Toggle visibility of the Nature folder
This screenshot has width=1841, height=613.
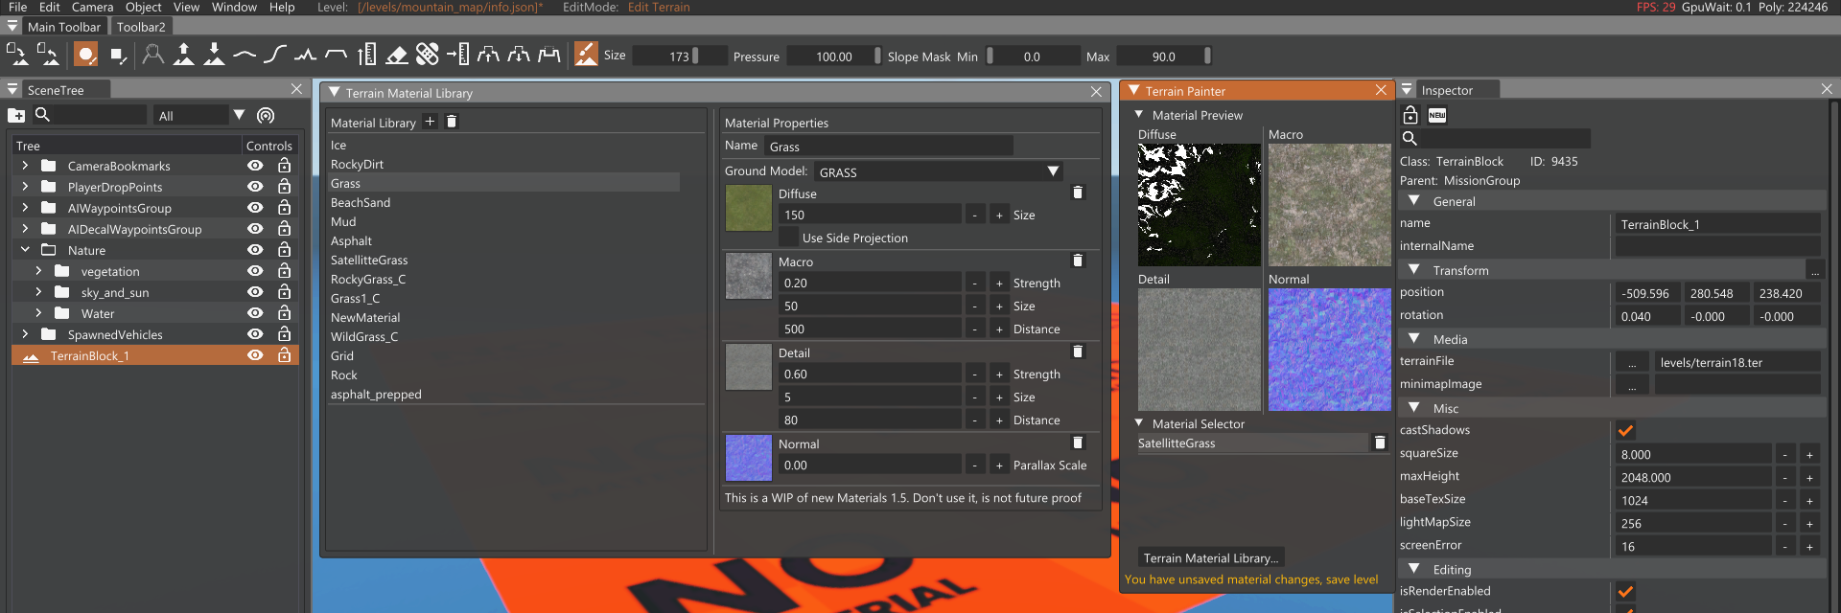point(255,250)
